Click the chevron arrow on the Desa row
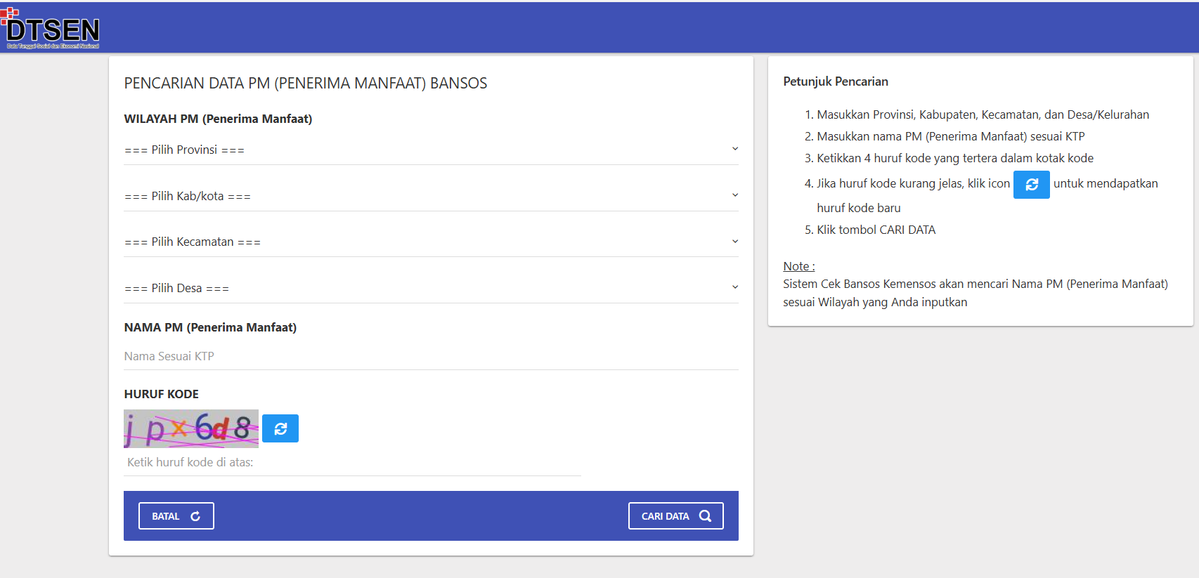 (734, 287)
